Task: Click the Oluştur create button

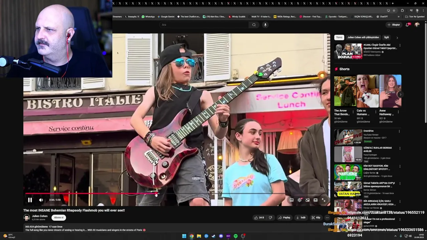Action: (394, 25)
